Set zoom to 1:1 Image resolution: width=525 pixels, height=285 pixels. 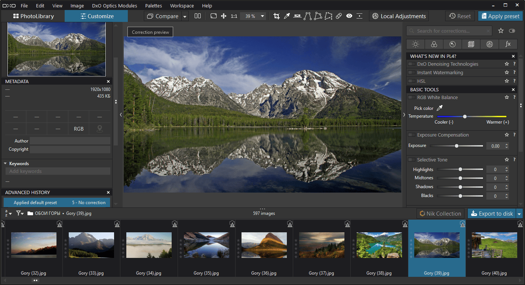coord(234,16)
